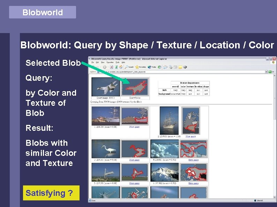Click the Internet zone status indicator

click(x=258, y=200)
